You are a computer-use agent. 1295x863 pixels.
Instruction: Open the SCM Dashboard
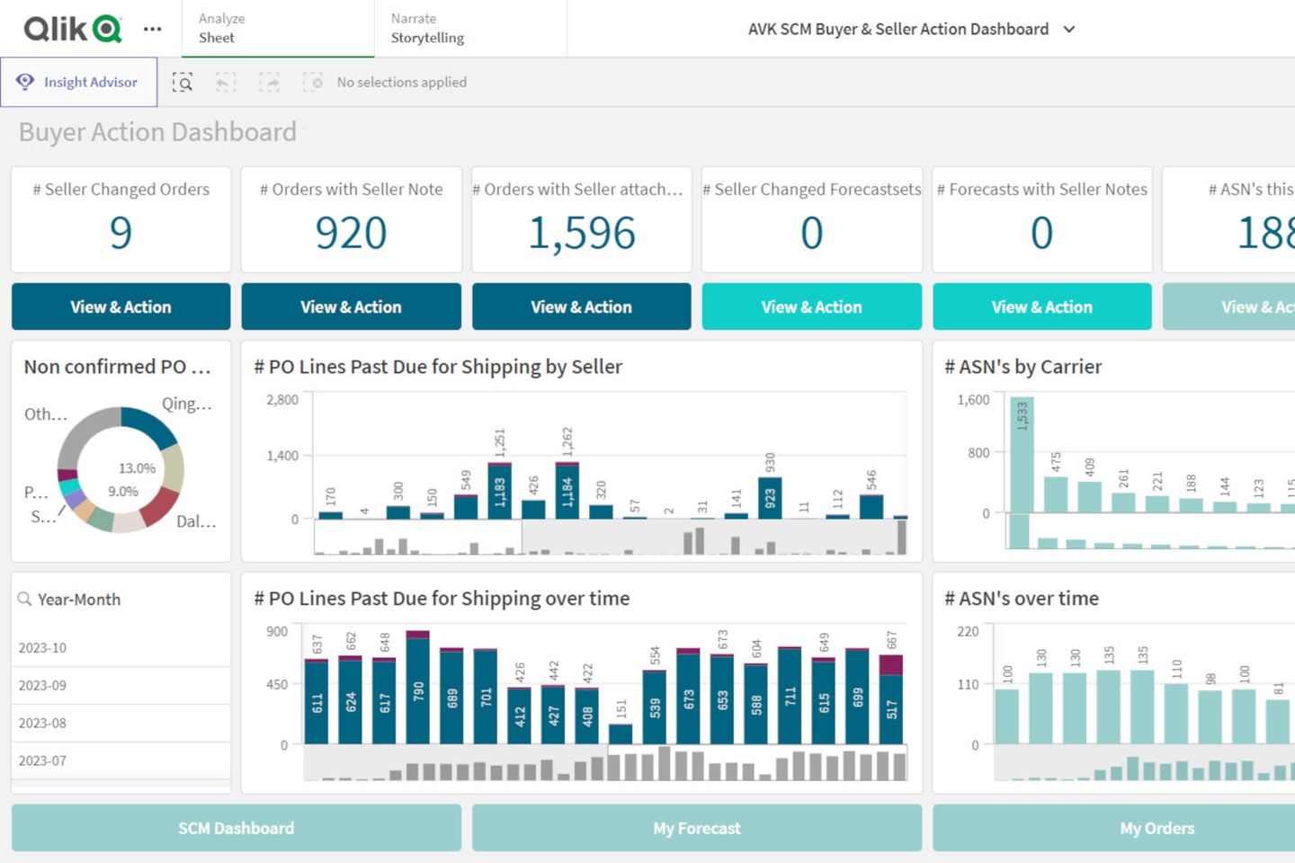point(236,828)
